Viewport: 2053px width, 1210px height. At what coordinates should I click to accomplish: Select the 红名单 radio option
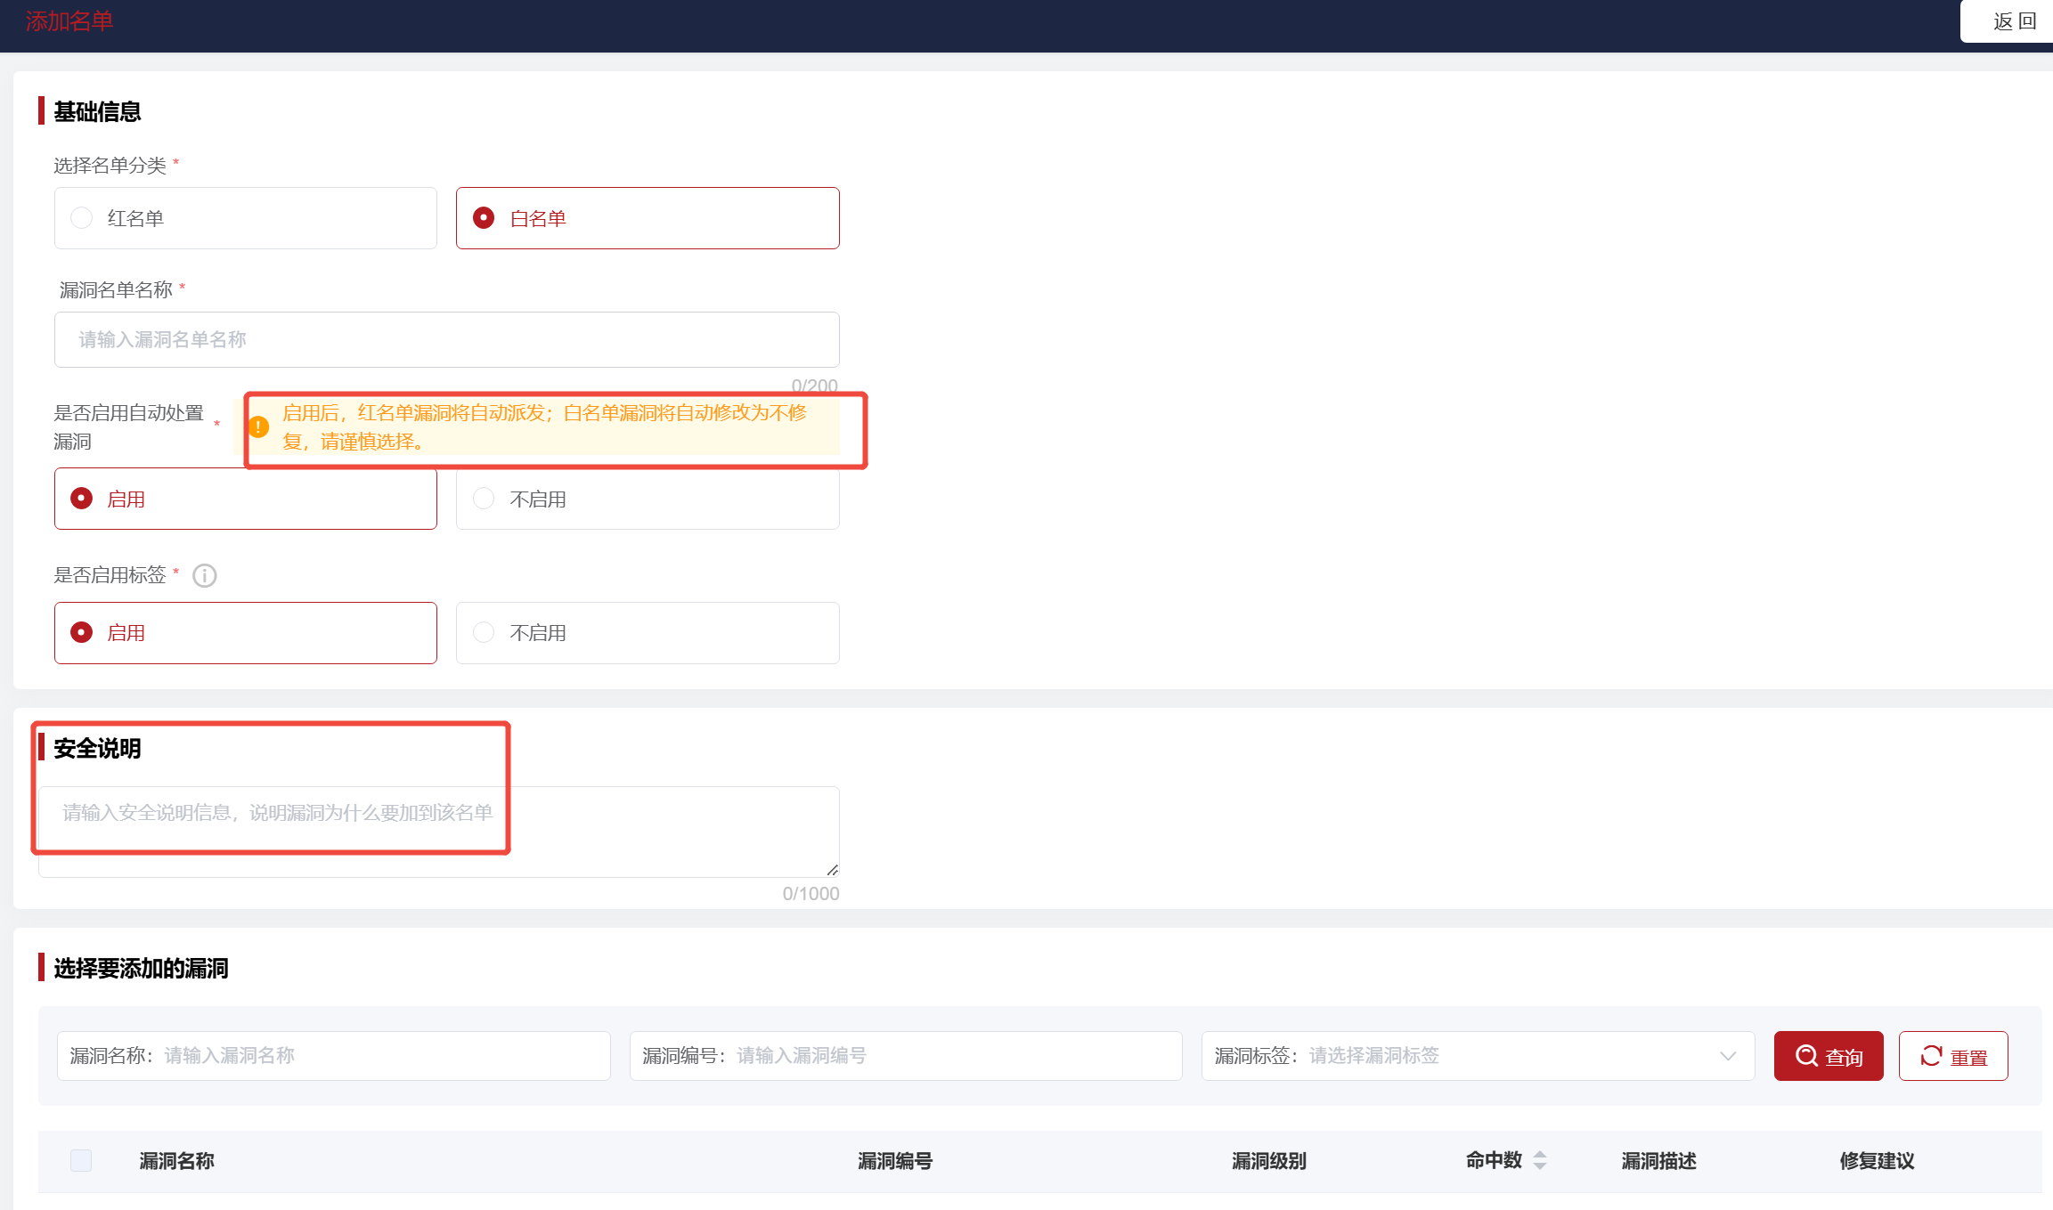click(x=82, y=218)
